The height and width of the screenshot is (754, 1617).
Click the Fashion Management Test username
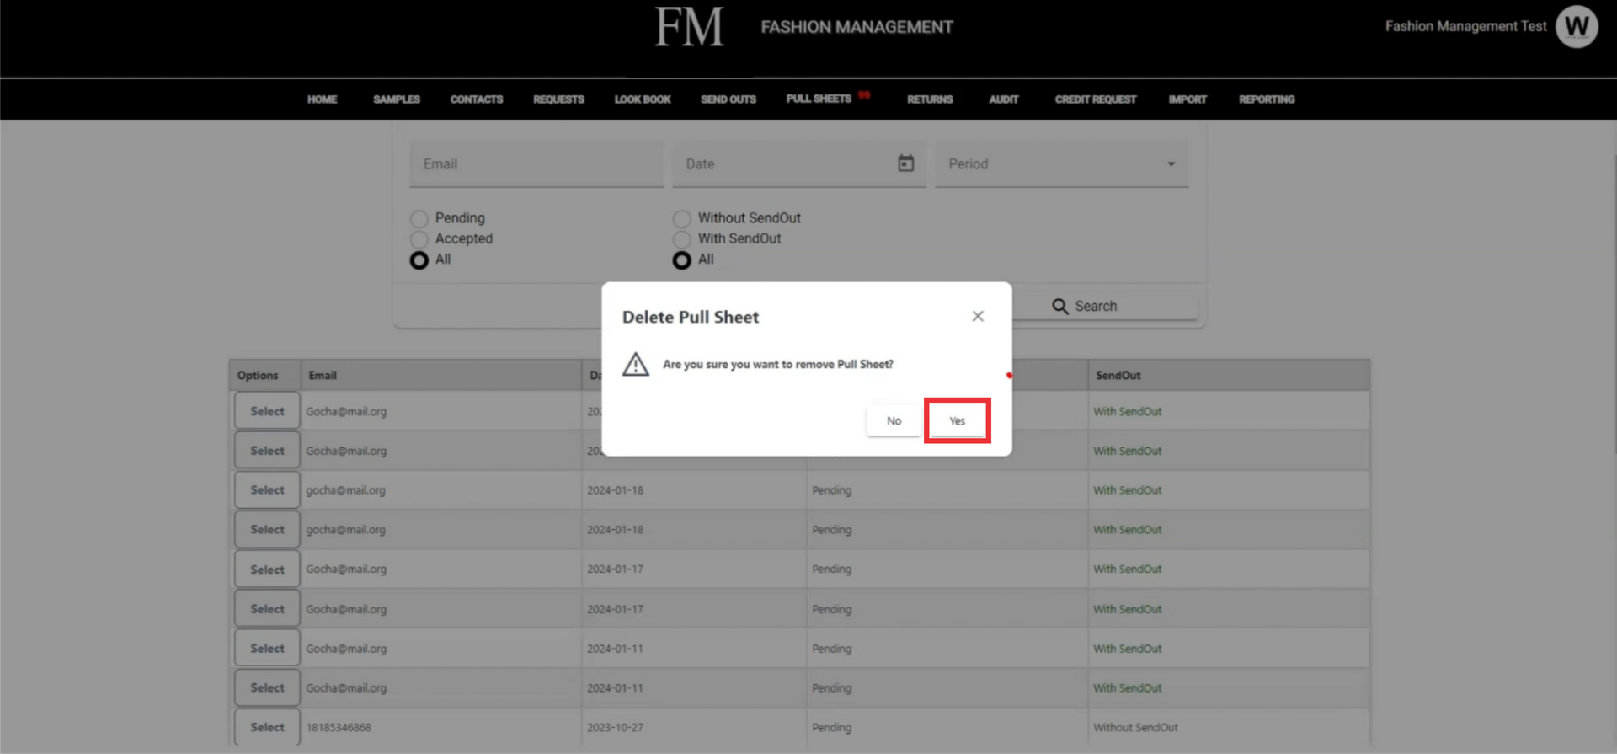click(x=1465, y=26)
